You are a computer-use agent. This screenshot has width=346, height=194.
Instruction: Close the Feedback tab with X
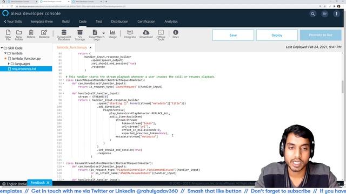(48, 183)
